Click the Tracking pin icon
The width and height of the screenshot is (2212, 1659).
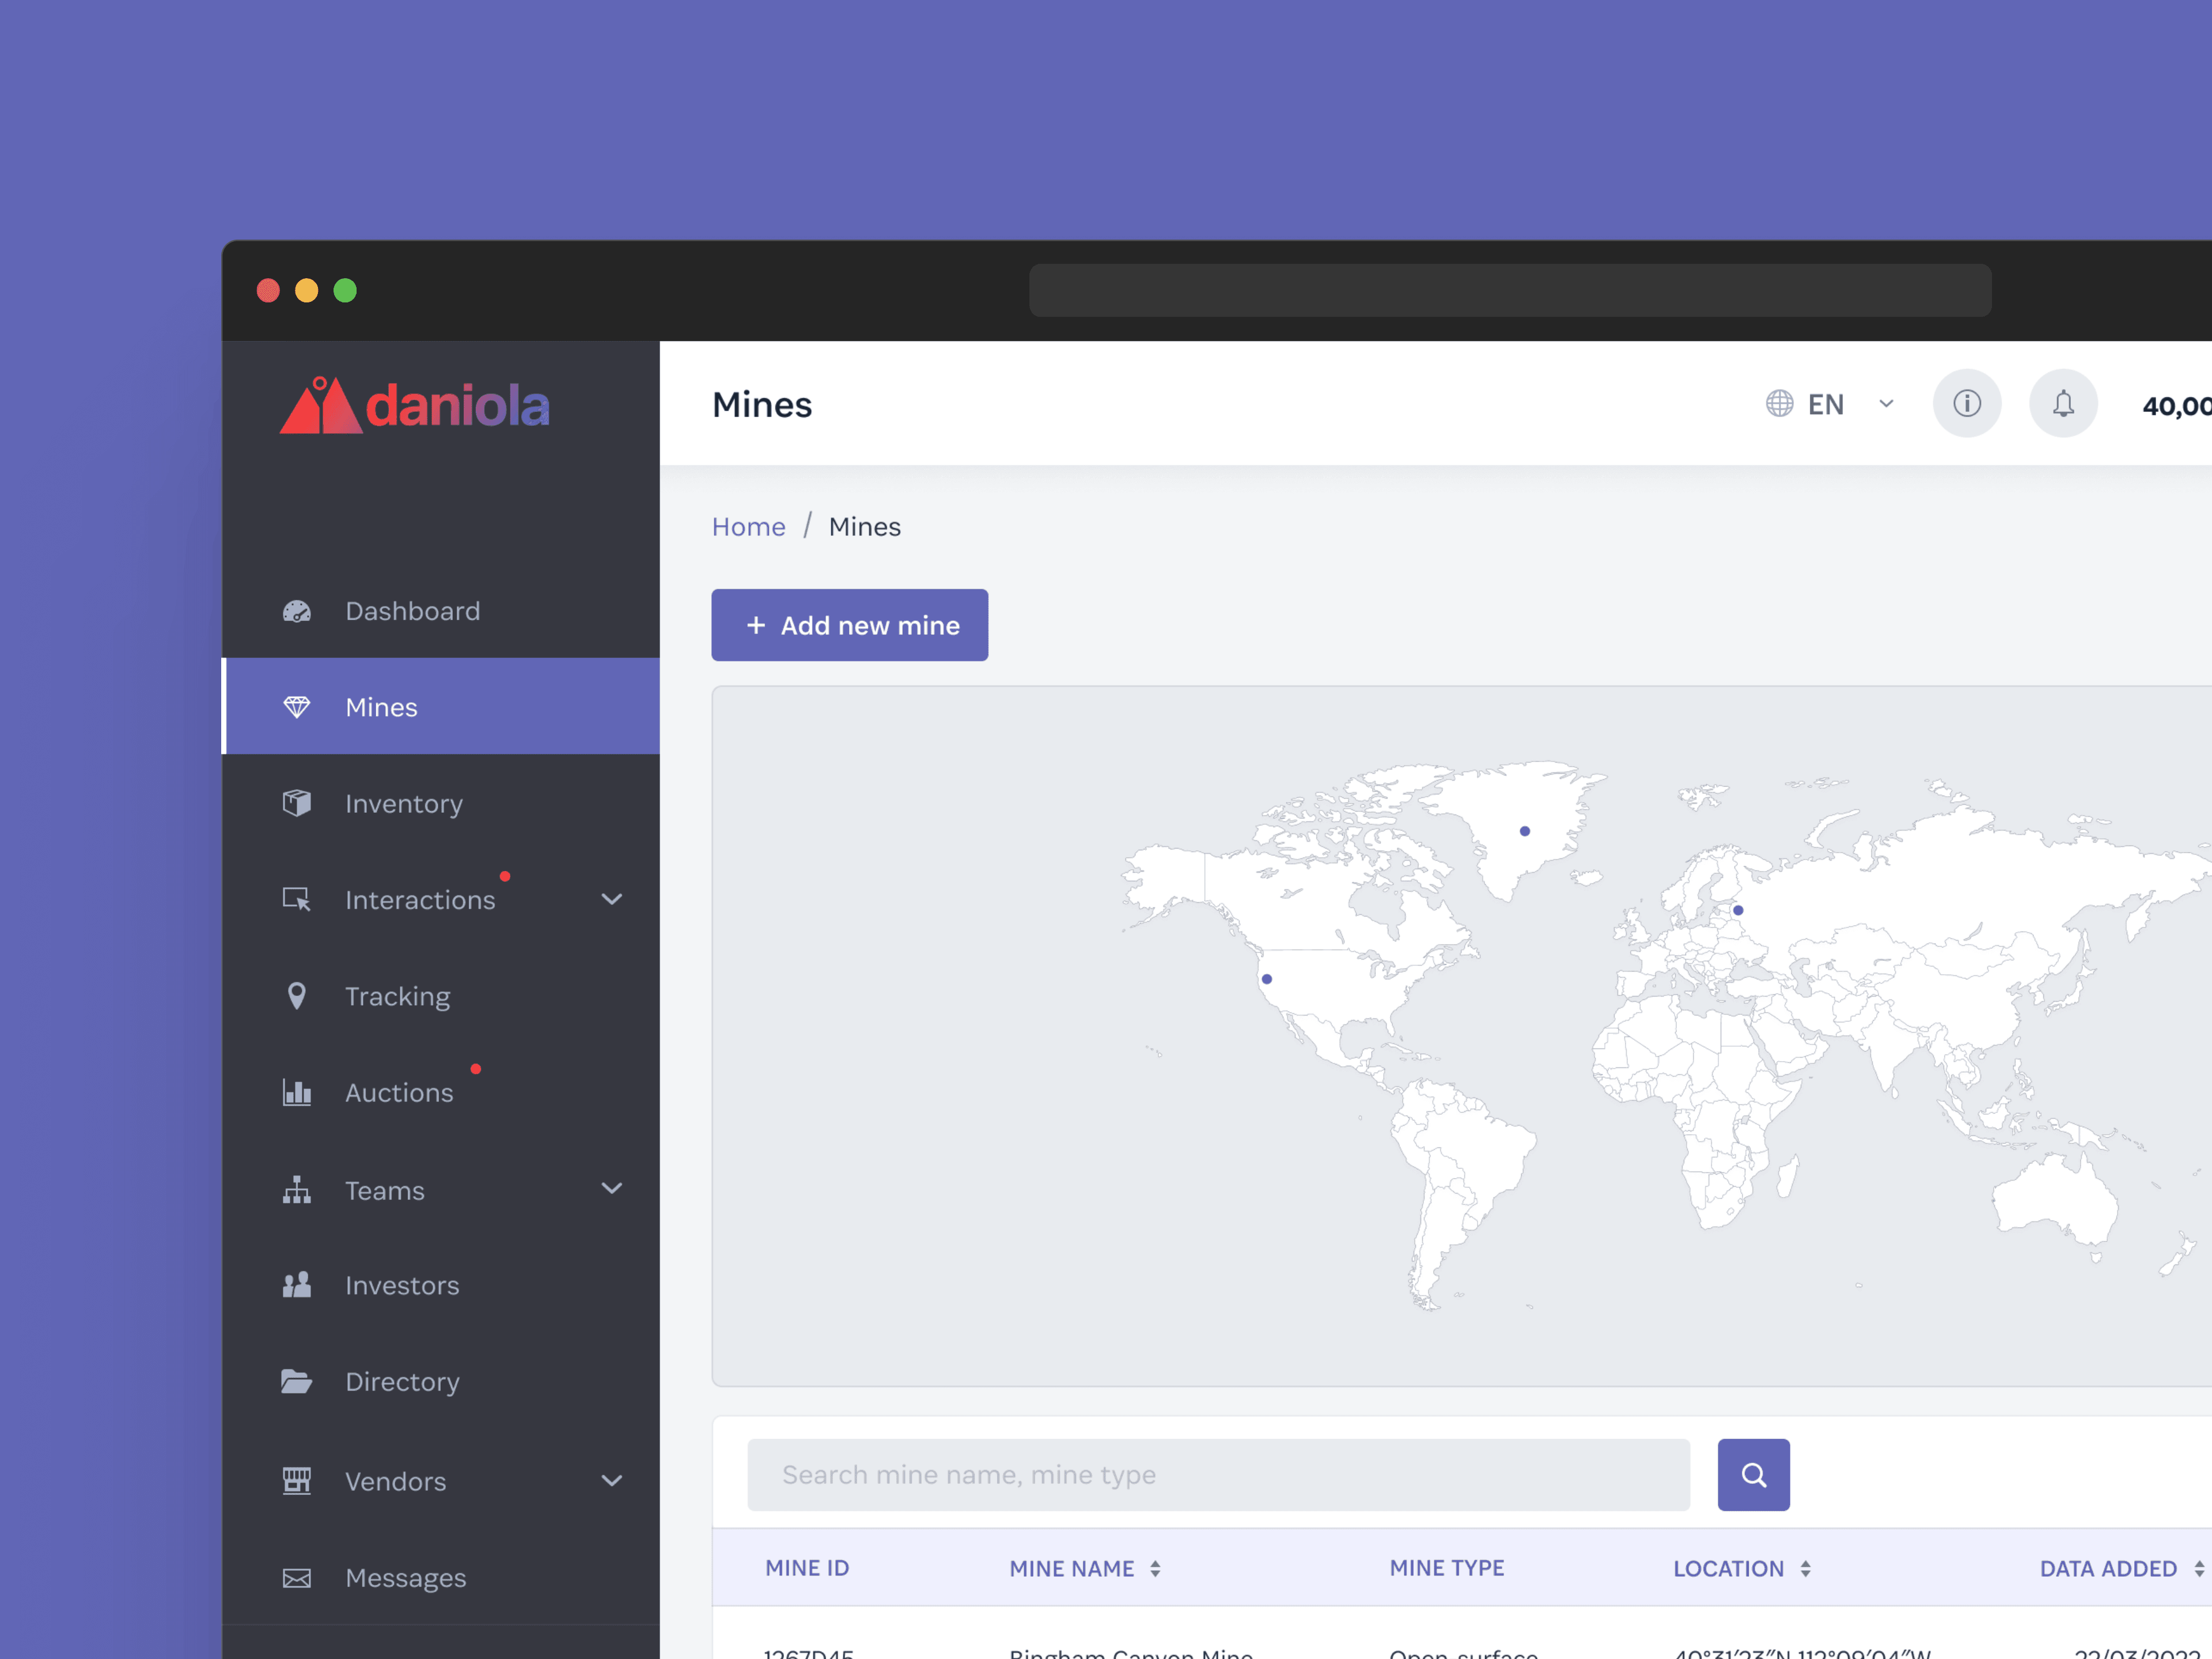tap(297, 996)
